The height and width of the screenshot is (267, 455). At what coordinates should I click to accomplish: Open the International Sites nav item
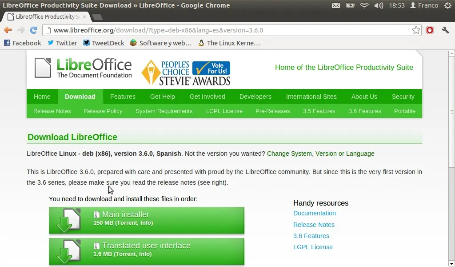tap(311, 97)
